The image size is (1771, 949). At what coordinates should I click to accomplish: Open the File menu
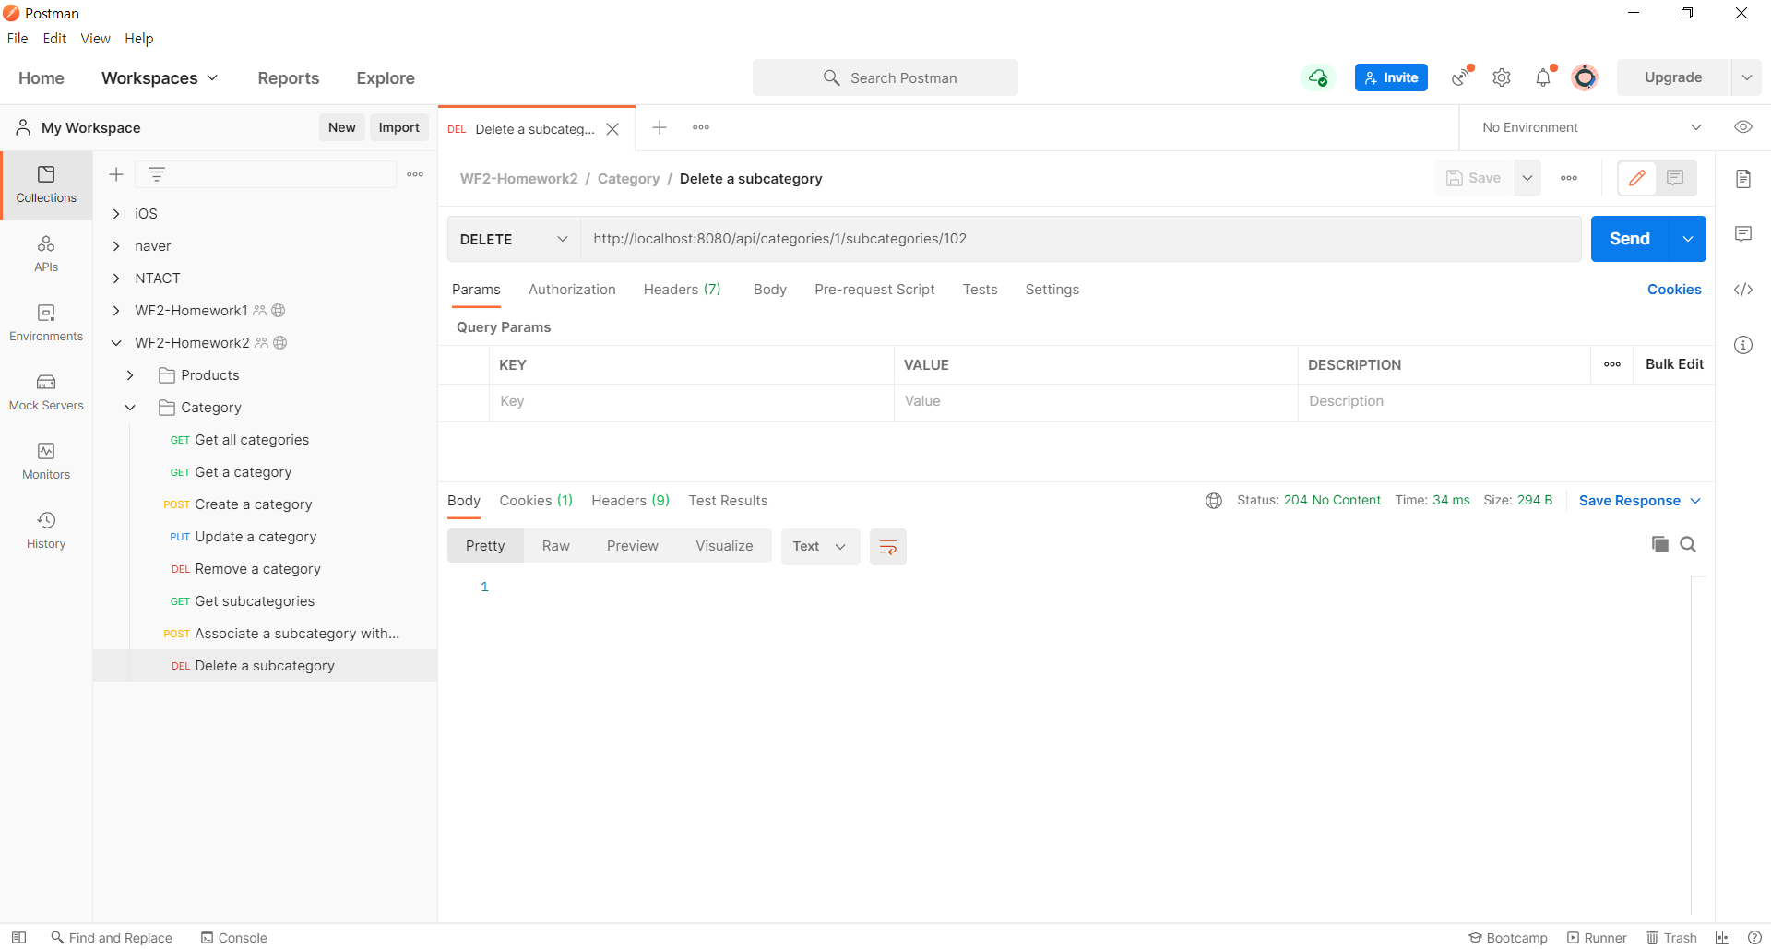pos(18,39)
